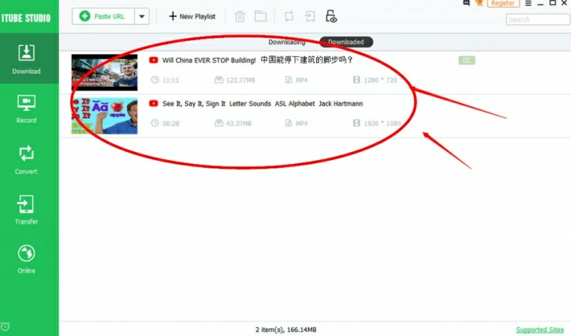The image size is (571, 336).
Task: Click the Paste URL button
Action: pos(103,16)
